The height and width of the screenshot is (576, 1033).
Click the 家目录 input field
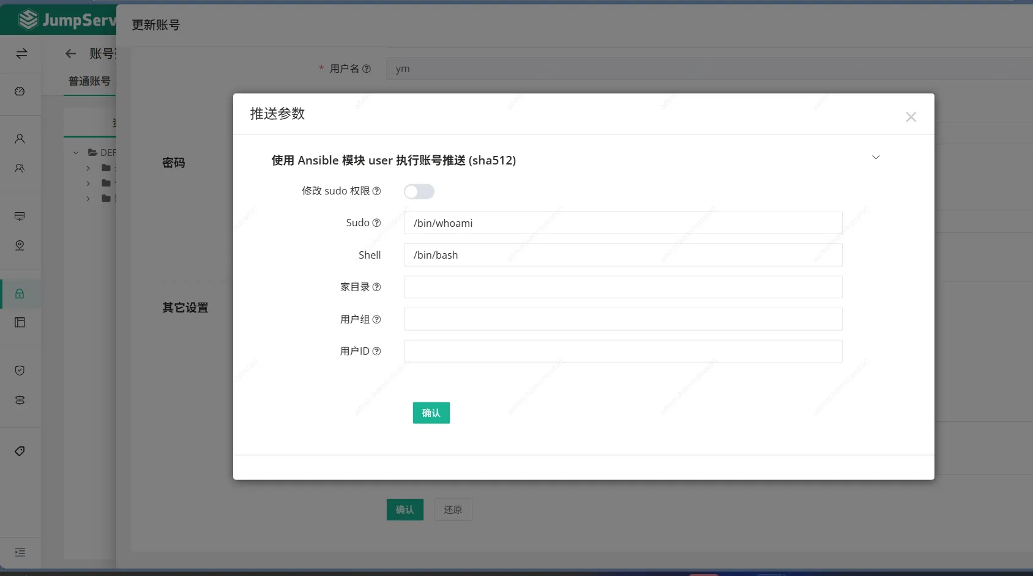click(x=622, y=287)
